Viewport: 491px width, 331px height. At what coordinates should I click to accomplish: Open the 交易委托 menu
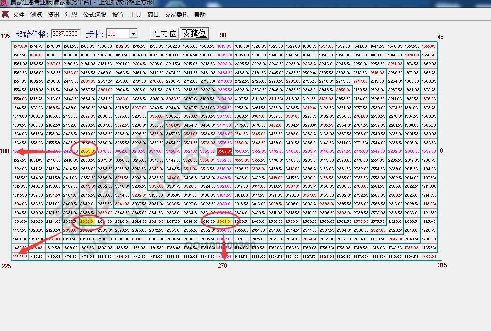176,15
